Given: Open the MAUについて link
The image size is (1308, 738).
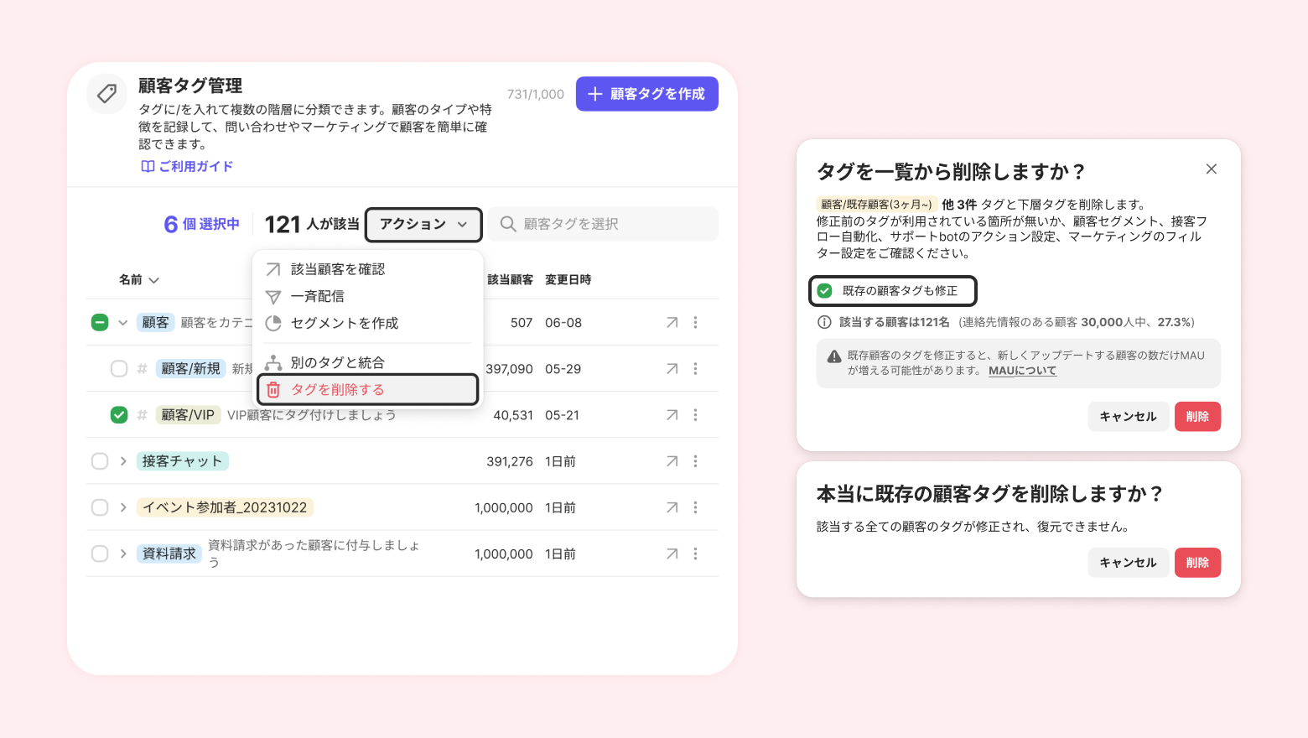Looking at the screenshot, I should coord(1022,371).
